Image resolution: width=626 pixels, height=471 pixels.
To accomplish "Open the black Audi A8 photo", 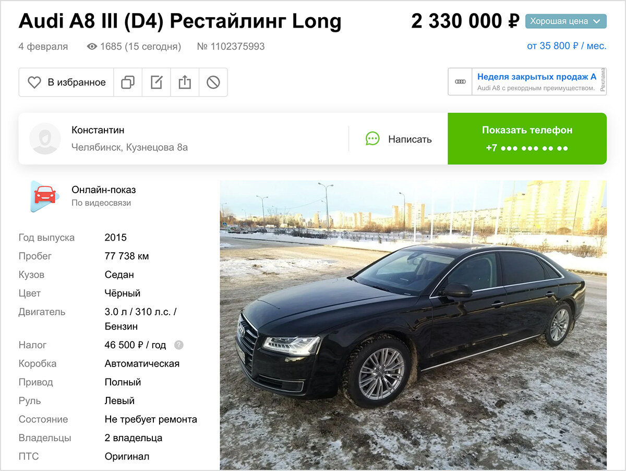I will (413, 325).
